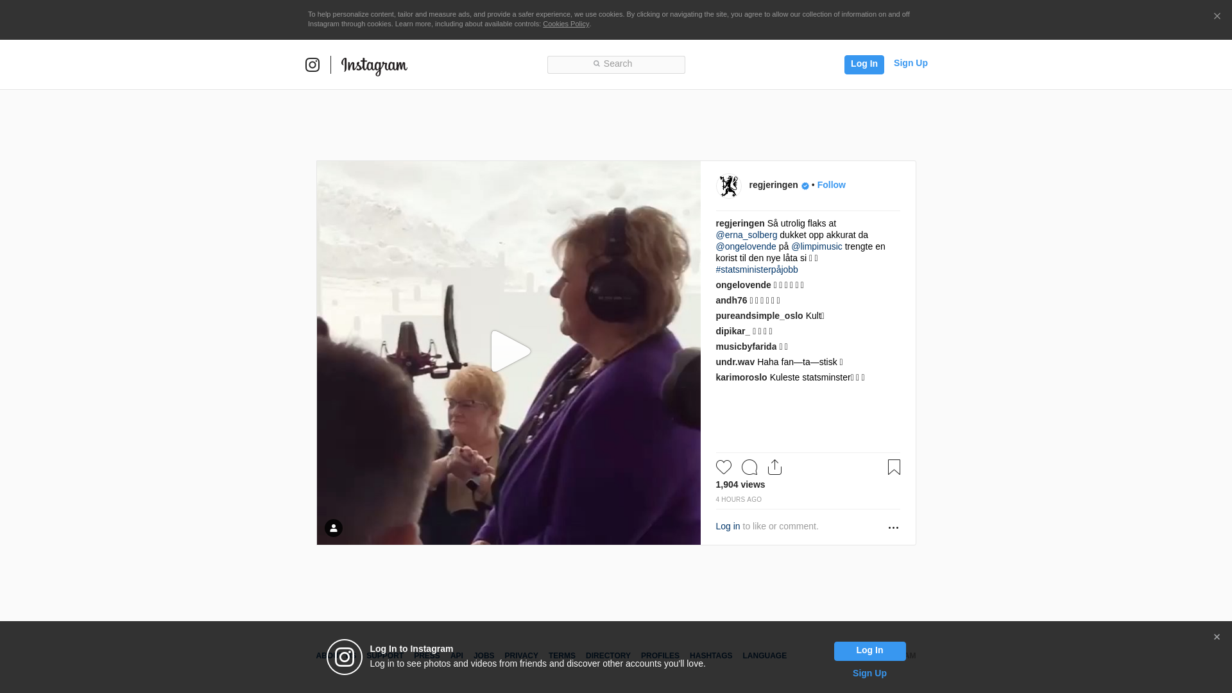Open commenter musicbyfarida's profile
The height and width of the screenshot is (693, 1232).
tap(746, 346)
